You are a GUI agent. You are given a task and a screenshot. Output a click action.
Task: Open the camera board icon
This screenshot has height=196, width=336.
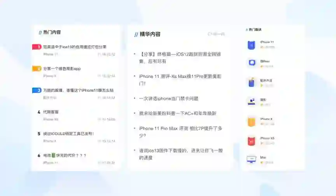pyautogui.click(x=252, y=101)
